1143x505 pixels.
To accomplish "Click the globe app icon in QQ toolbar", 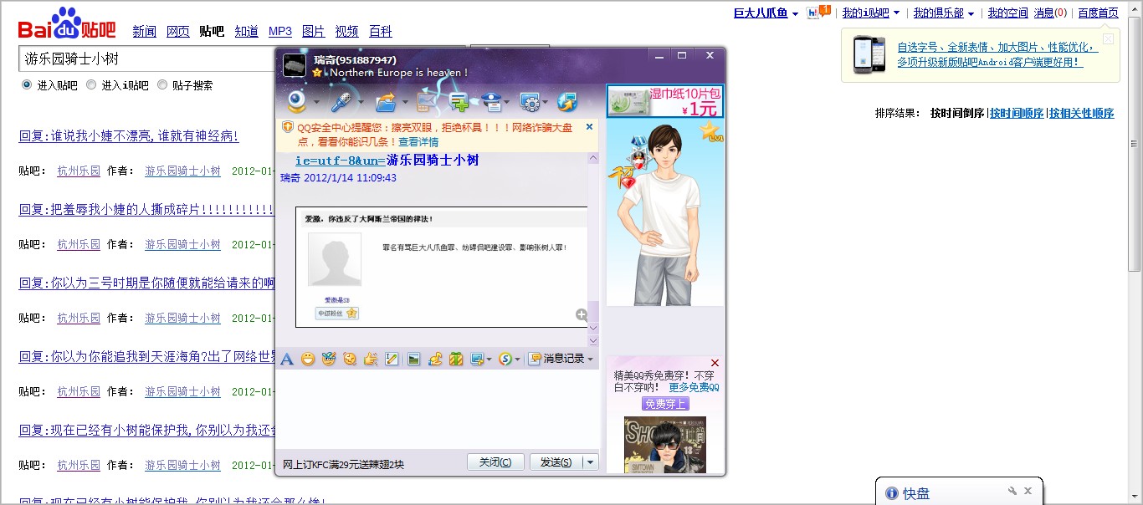I will (x=567, y=102).
